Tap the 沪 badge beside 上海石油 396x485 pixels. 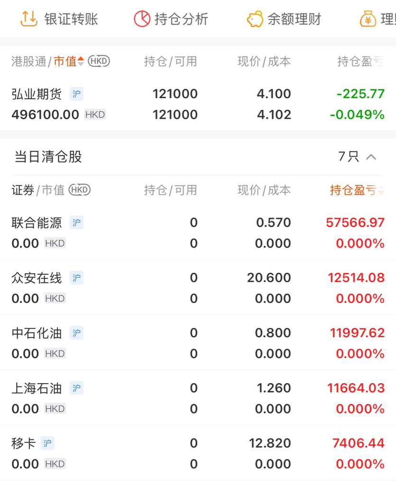click(76, 388)
